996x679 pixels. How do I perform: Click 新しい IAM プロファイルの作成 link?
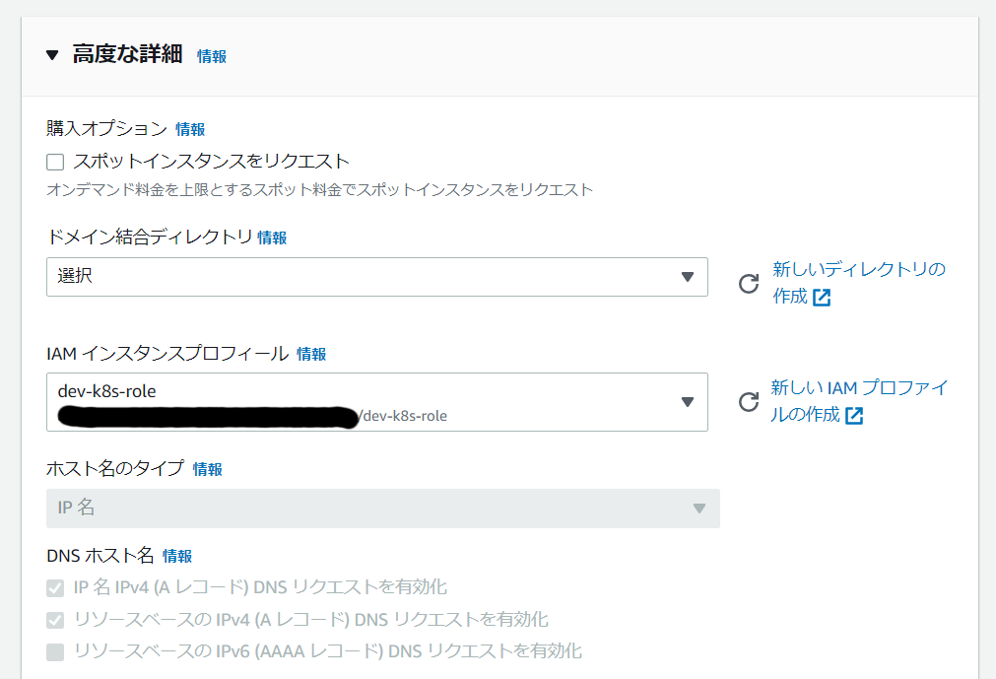point(859,388)
